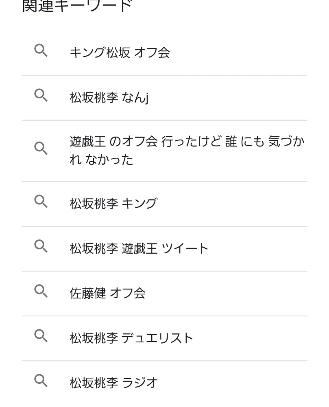Tap the magnifier icon next to 松坂桃李 遊戯王 ツイート
This screenshot has height=407, width=329.
41,246
